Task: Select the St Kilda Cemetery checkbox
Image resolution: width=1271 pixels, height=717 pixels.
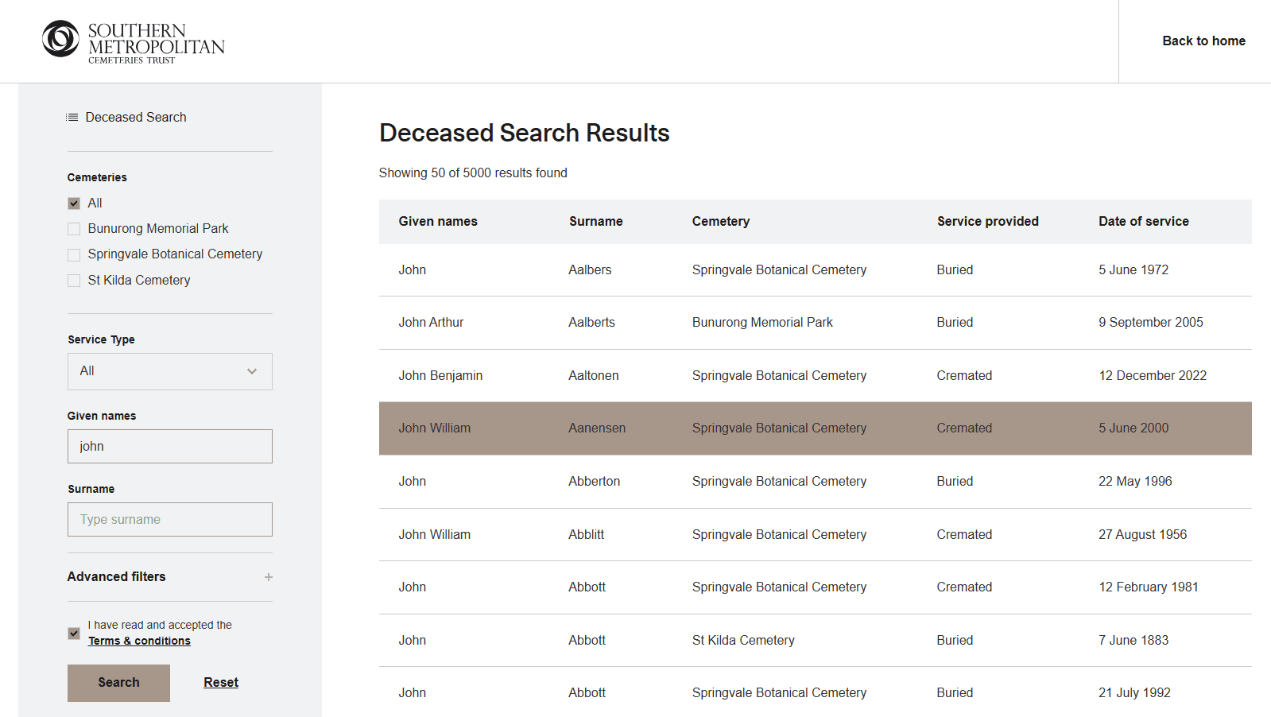Action: 74,281
